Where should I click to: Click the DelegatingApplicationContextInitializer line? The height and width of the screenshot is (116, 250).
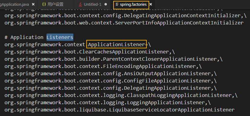click(x=126, y=16)
